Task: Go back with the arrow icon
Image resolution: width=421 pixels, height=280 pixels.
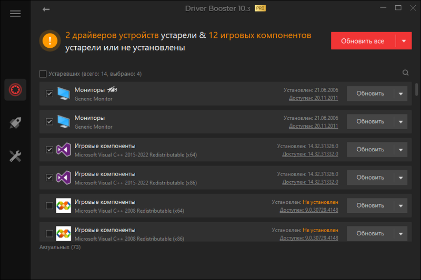Action: click(x=46, y=9)
